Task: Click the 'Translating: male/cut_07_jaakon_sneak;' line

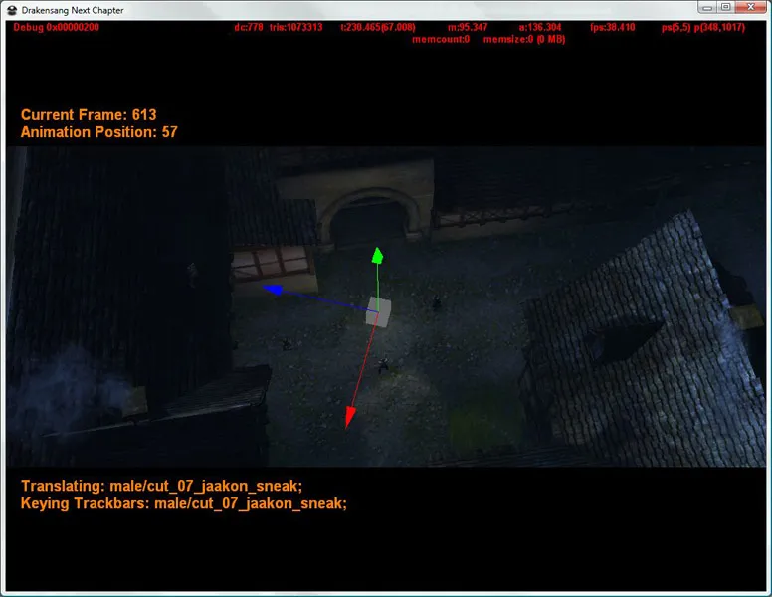Action: click(x=161, y=487)
